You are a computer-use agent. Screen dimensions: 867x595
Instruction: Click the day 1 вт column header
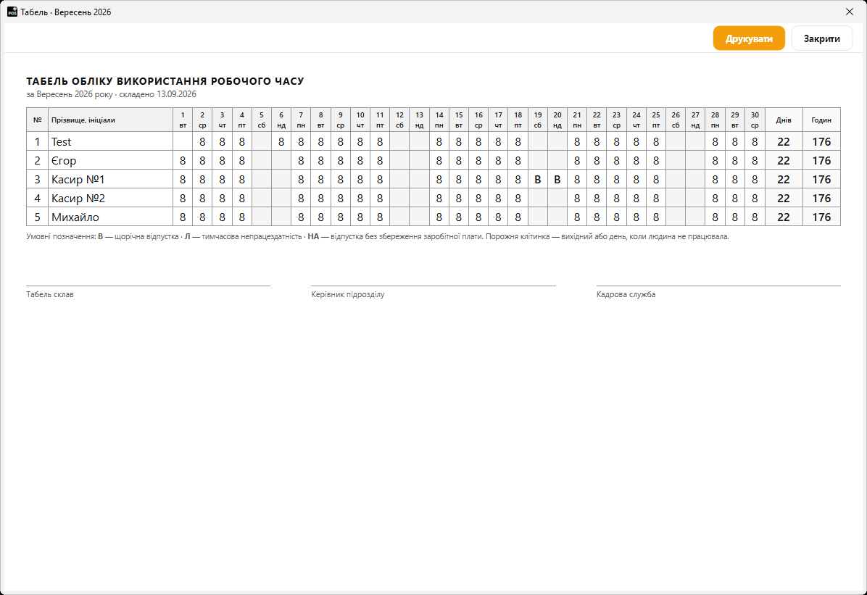[183, 120]
